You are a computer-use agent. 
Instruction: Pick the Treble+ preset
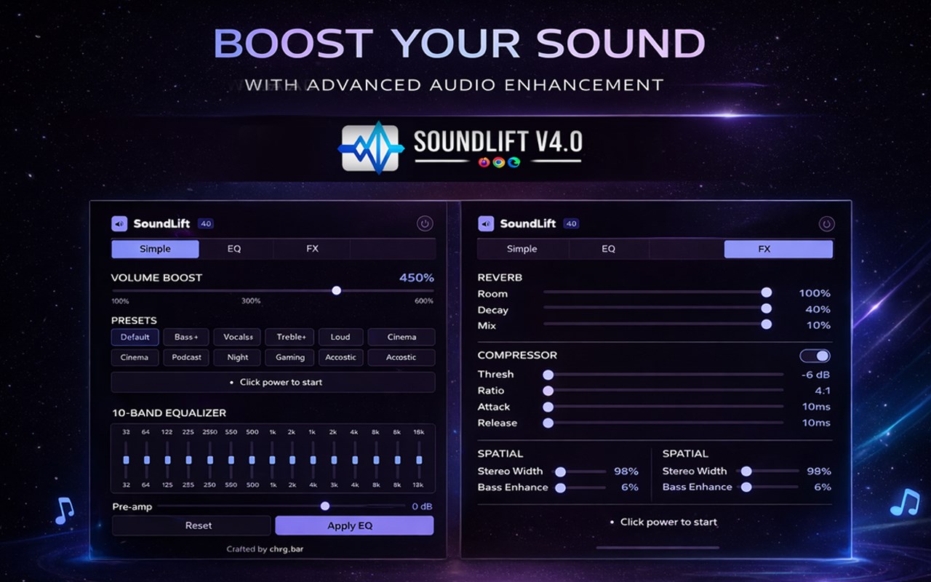(290, 337)
